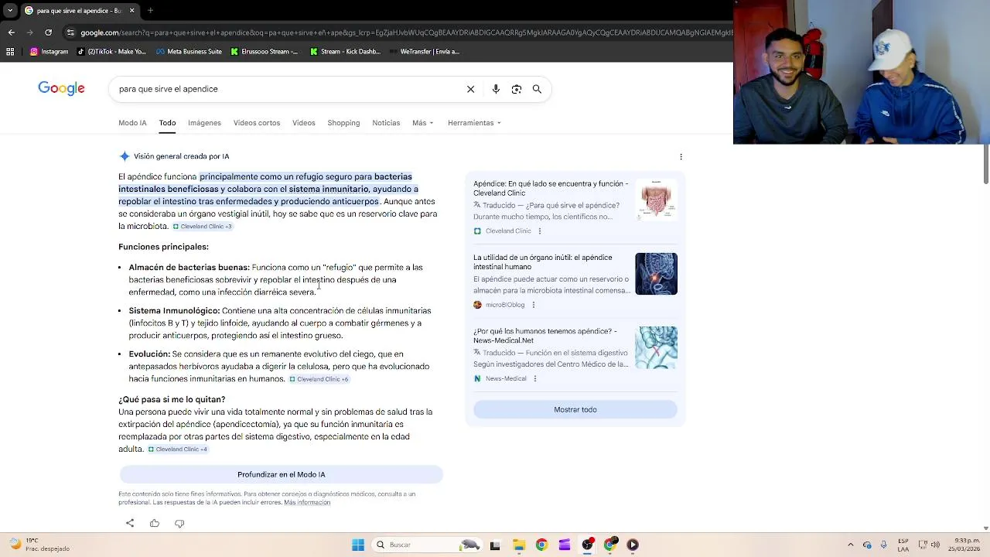The image size is (990, 557).
Task: Open the Stream - Kick Dashboard bookmark
Action: (345, 52)
